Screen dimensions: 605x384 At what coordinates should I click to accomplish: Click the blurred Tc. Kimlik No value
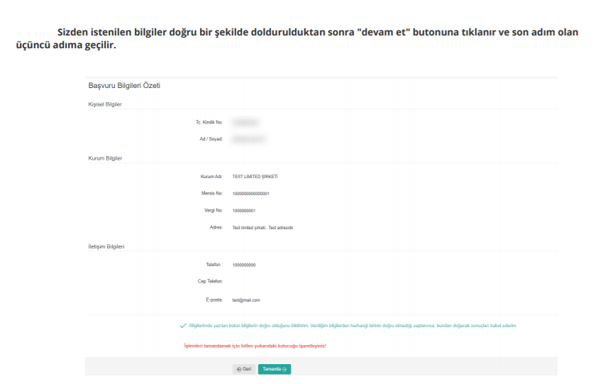pyautogui.click(x=245, y=122)
